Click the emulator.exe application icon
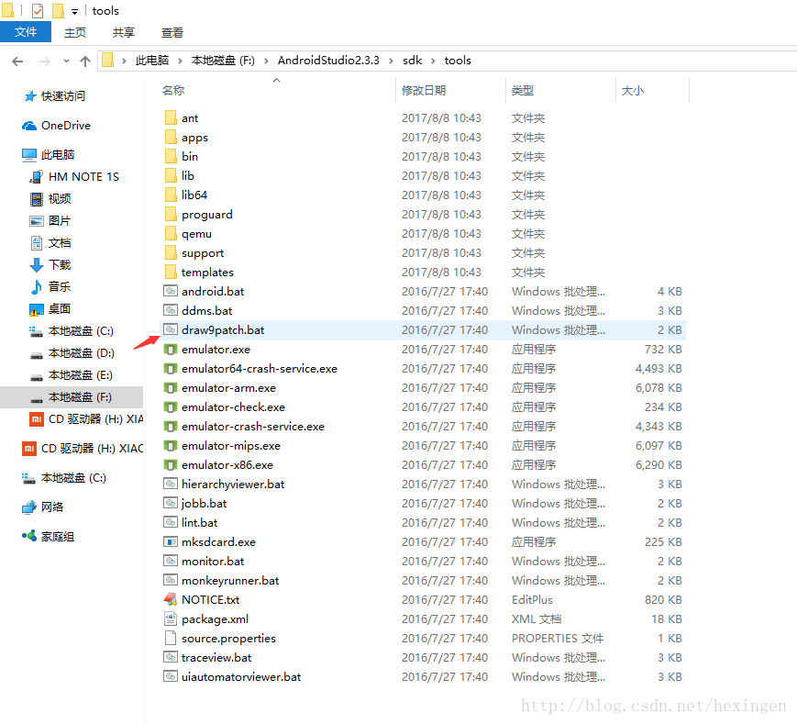 [x=171, y=350]
